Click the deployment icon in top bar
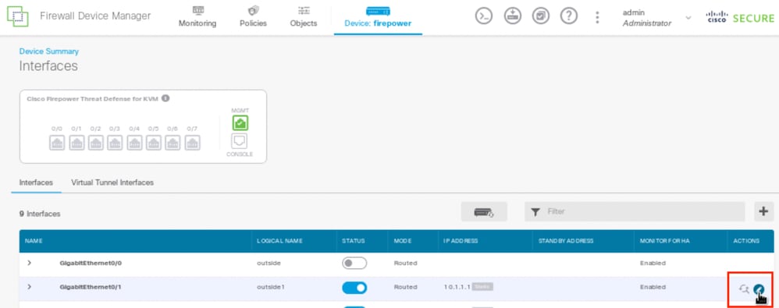Image resolution: width=779 pixels, height=308 pixels. tap(513, 16)
